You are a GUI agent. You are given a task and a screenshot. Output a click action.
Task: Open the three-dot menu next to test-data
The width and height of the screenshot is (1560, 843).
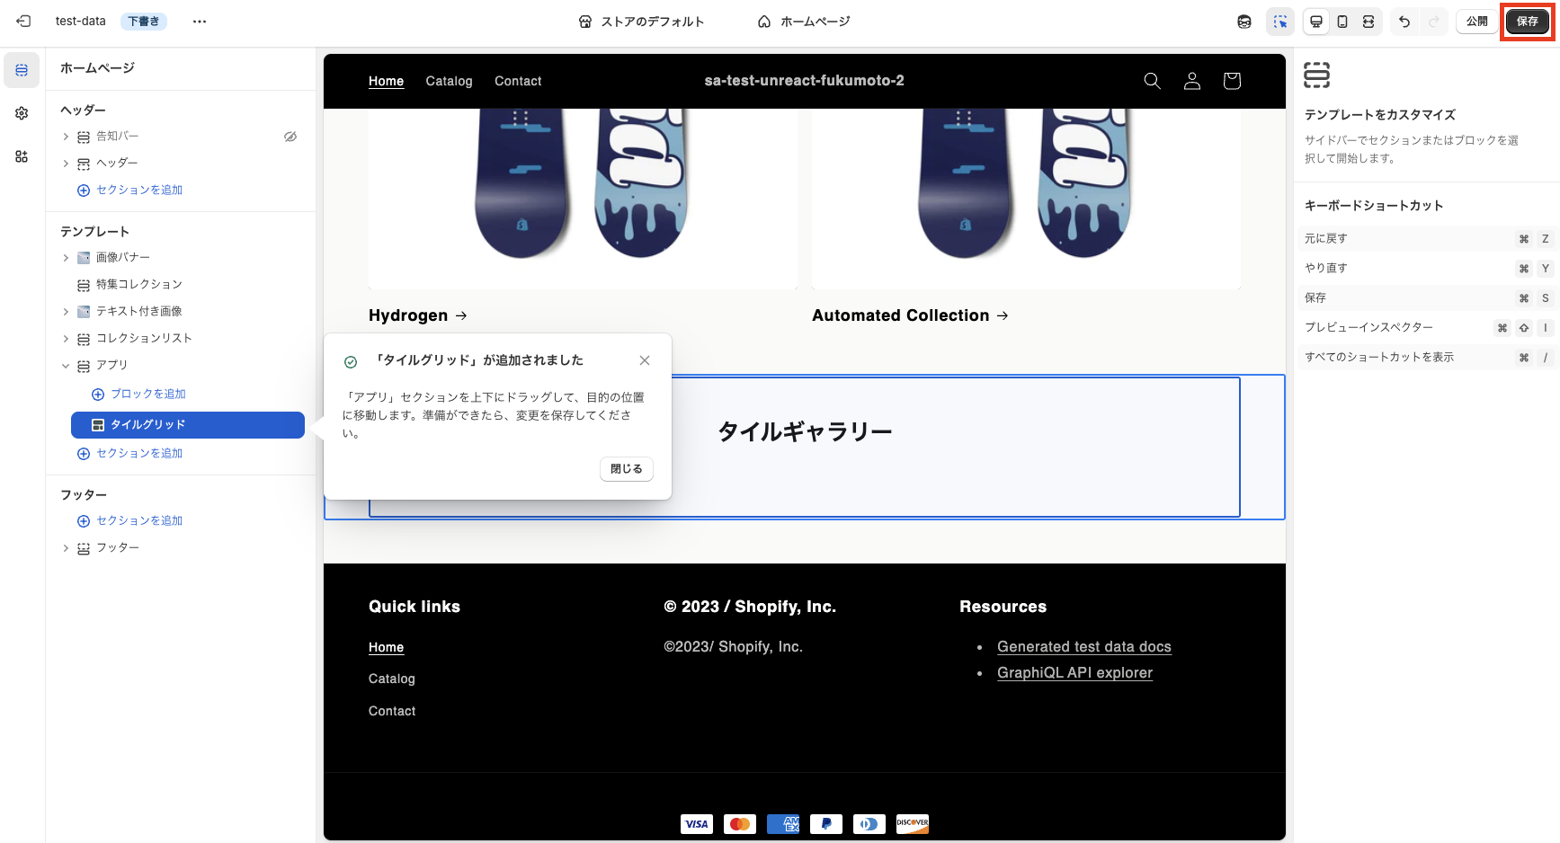click(199, 22)
